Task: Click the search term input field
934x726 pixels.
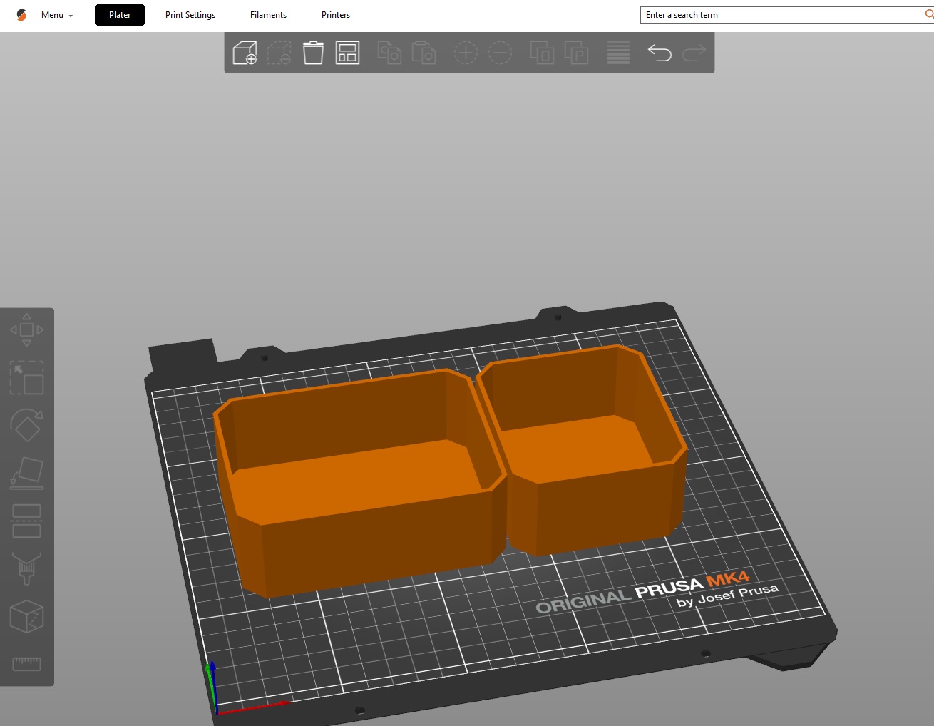Action: click(781, 15)
